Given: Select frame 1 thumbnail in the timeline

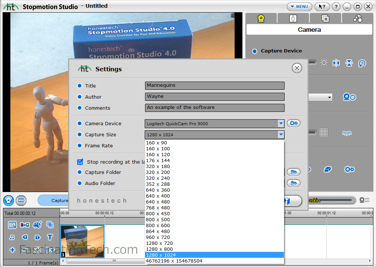Looking at the screenshot, I should coord(83,241).
